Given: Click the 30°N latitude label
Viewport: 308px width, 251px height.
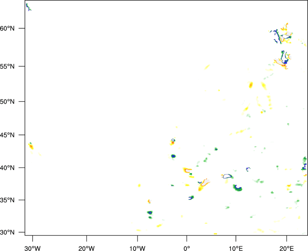Looking at the screenshot, I should coord(7,232).
